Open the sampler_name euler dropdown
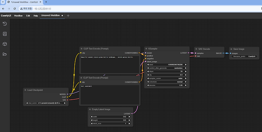 coord(167,78)
